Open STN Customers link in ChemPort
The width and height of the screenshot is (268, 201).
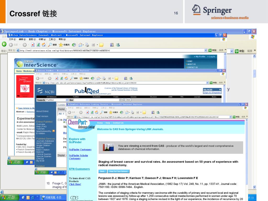point(79,169)
